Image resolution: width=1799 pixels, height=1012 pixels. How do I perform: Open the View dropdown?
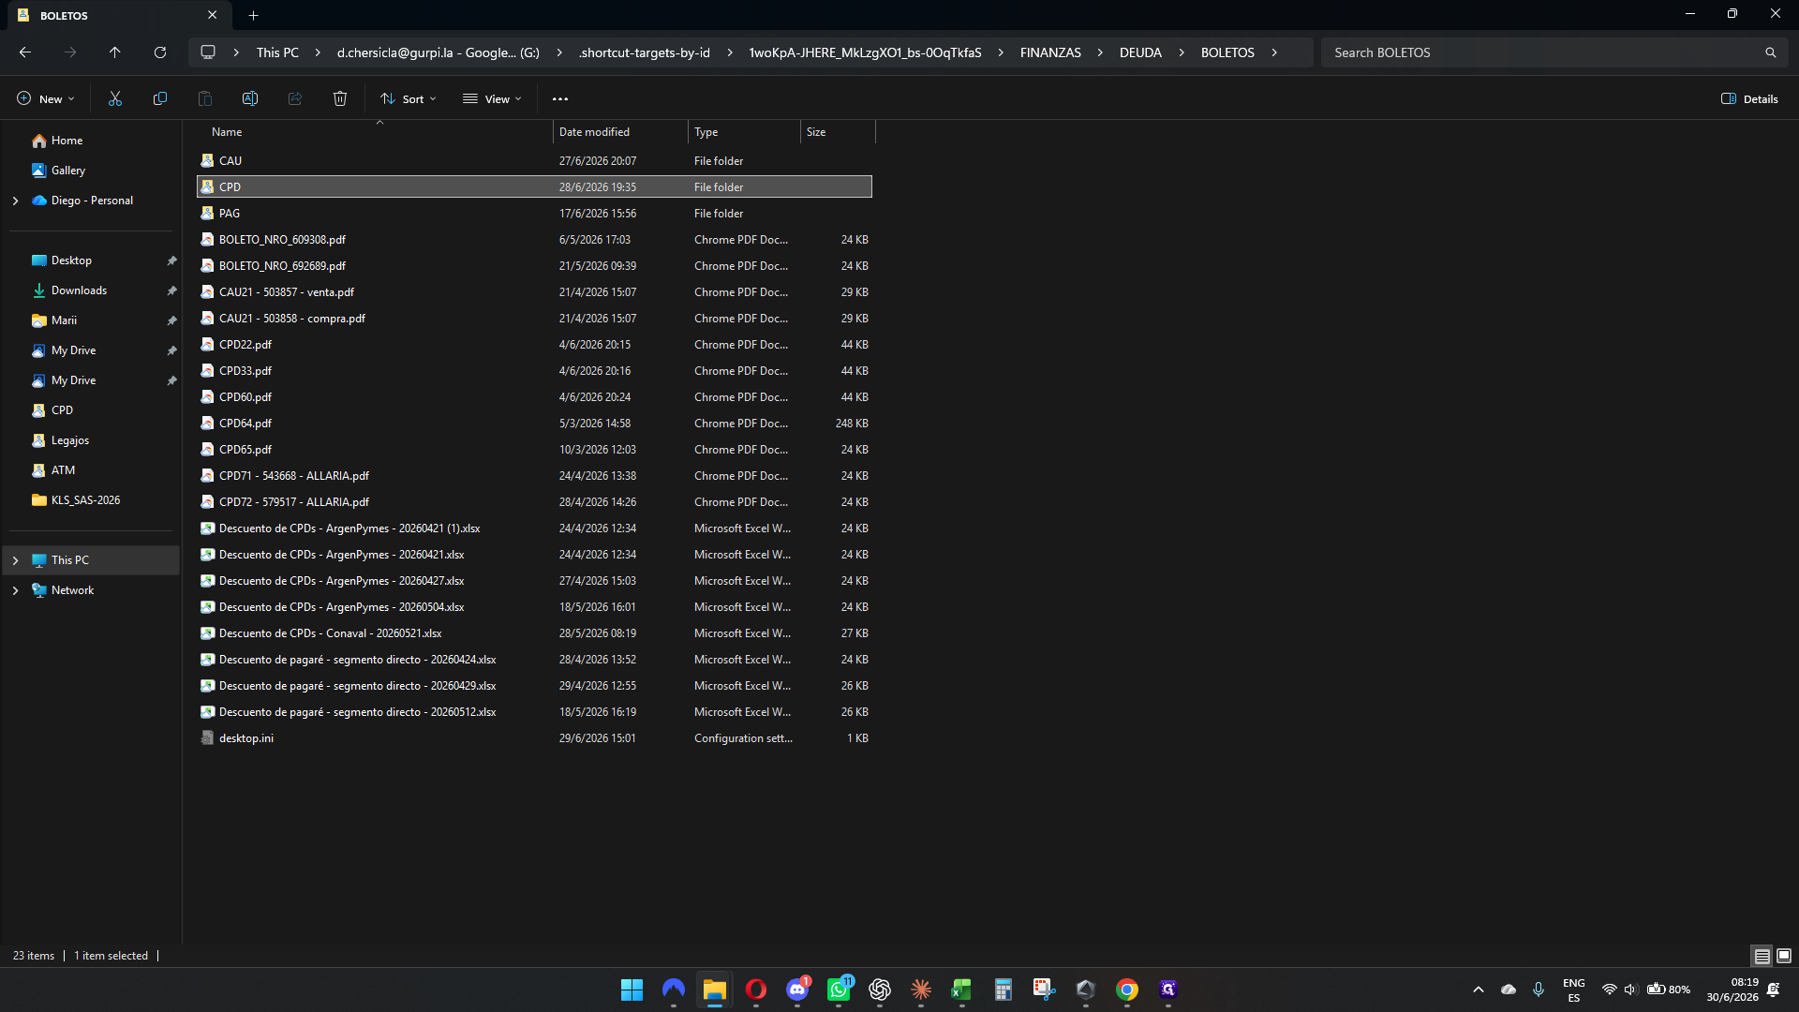(492, 98)
